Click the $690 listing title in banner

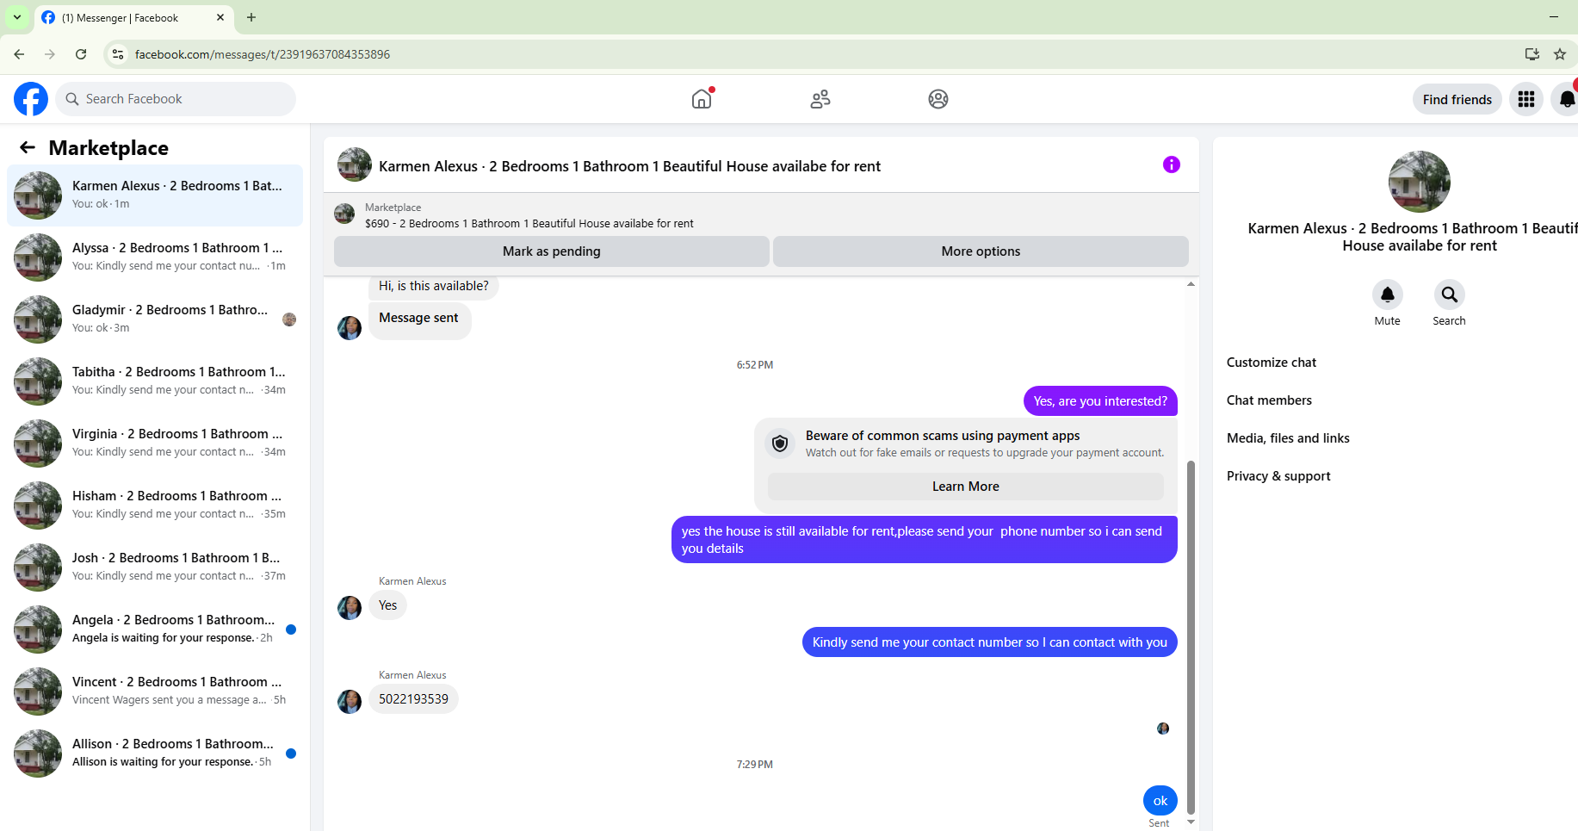pyautogui.click(x=529, y=224)
